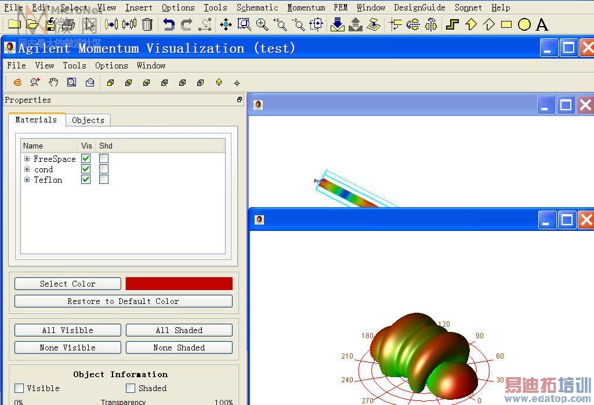The height and width of the screenshot is (405, 594).
Task: Click the View All four-arrows icon
Action: 226,25
